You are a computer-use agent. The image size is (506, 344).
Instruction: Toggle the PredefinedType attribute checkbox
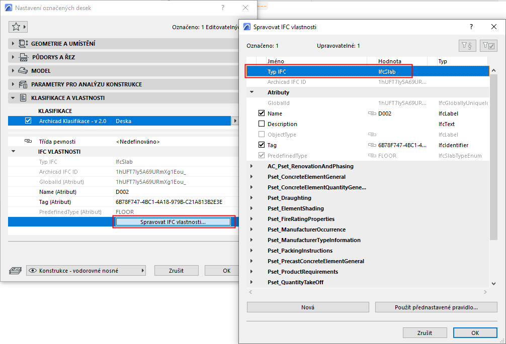pyautogui.click(x=262, y=156)
